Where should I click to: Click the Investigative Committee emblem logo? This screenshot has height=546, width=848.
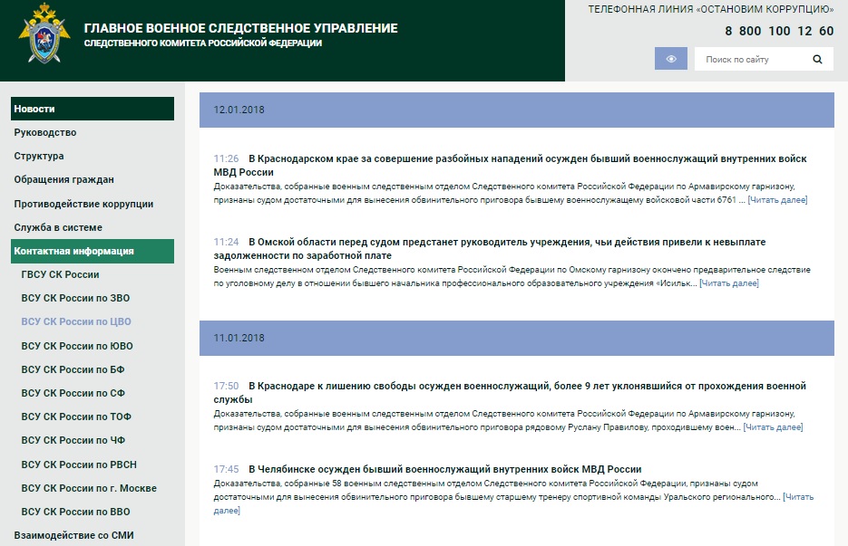44,34
